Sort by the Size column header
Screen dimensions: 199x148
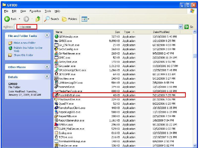[x=109, y=32]
